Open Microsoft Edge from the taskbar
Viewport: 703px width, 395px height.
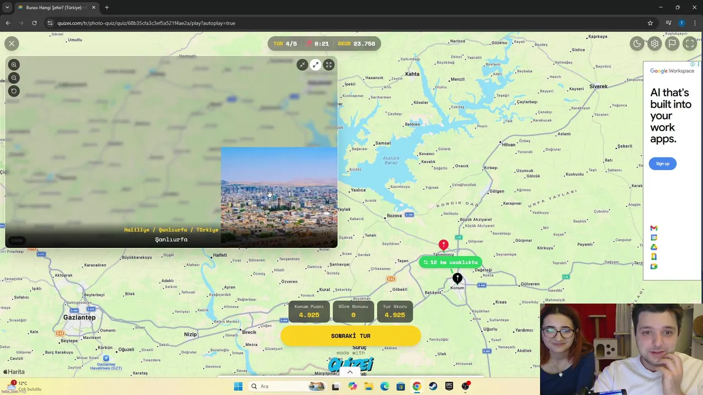(384, 386)
